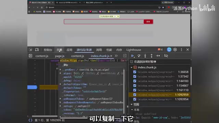Open DevTools settings gear

coord(175,50)
